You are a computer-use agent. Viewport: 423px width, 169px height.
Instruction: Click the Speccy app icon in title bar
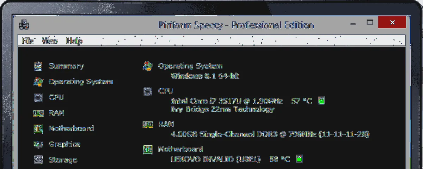[x=24, y=25]
